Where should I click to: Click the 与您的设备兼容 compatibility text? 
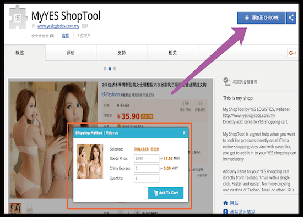[245, 82]
